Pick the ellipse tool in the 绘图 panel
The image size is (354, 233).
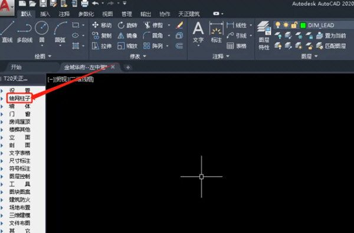[76, 35]
